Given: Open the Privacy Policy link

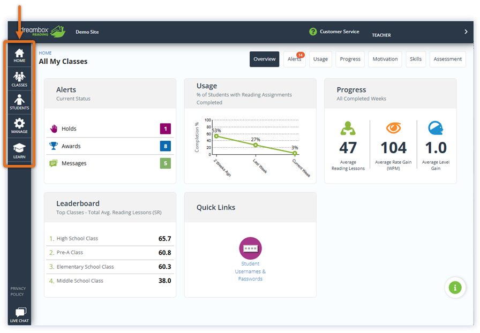Looking at the screenshot, I should pyautogui.click(x=18, y=291).
